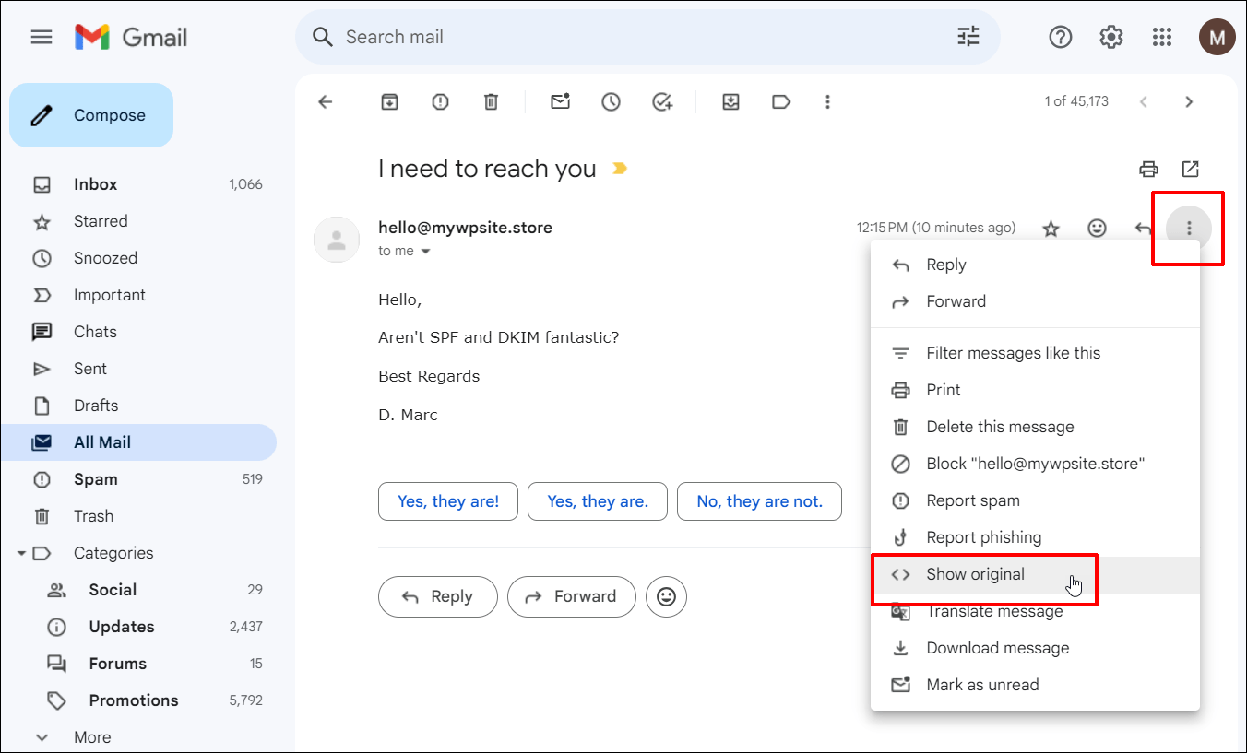
Task: Open message in new window
Action: [x=1190, y=169]
